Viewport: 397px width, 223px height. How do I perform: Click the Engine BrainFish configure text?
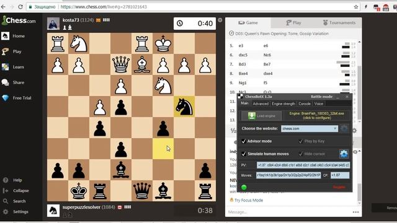[x=317, y=116]
